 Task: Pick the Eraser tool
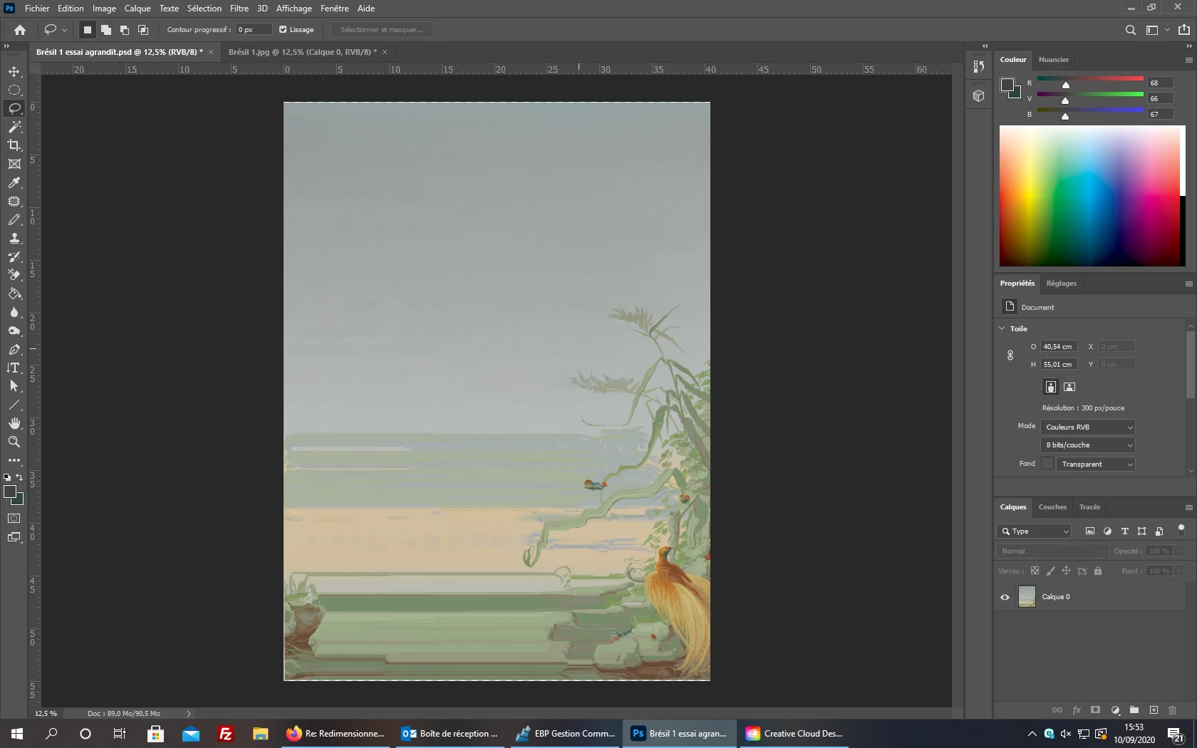click(14, 275)
